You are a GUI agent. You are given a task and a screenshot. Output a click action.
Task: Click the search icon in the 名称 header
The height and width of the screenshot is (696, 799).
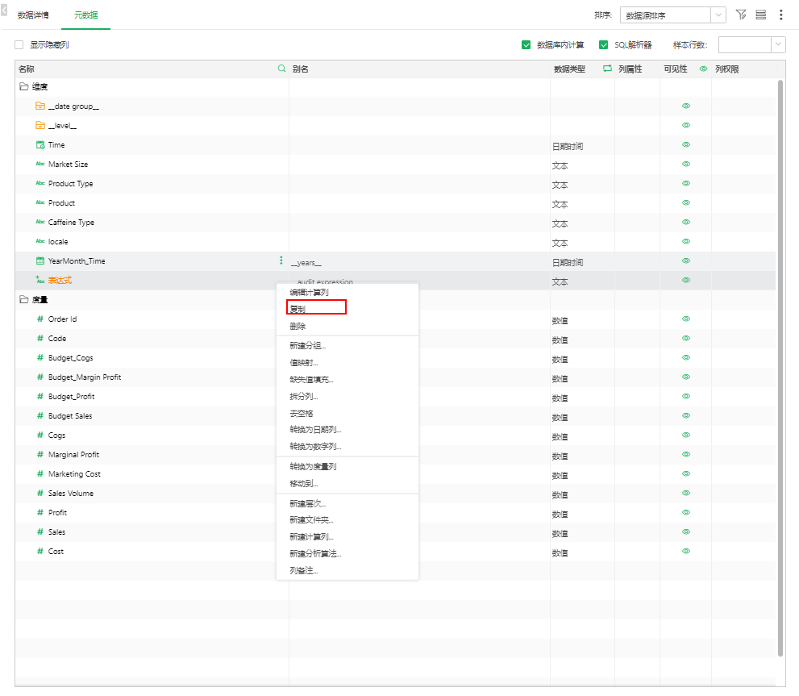[x=281, y=69]
